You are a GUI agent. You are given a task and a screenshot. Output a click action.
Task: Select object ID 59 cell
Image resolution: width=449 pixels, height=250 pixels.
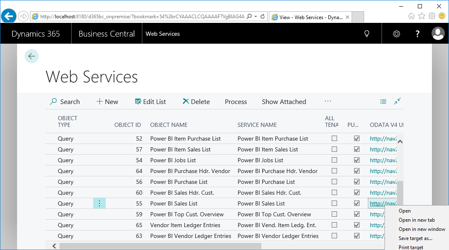click(139, 214)
